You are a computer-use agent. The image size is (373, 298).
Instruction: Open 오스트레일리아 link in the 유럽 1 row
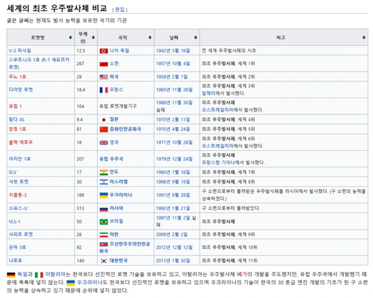point(218,110)
